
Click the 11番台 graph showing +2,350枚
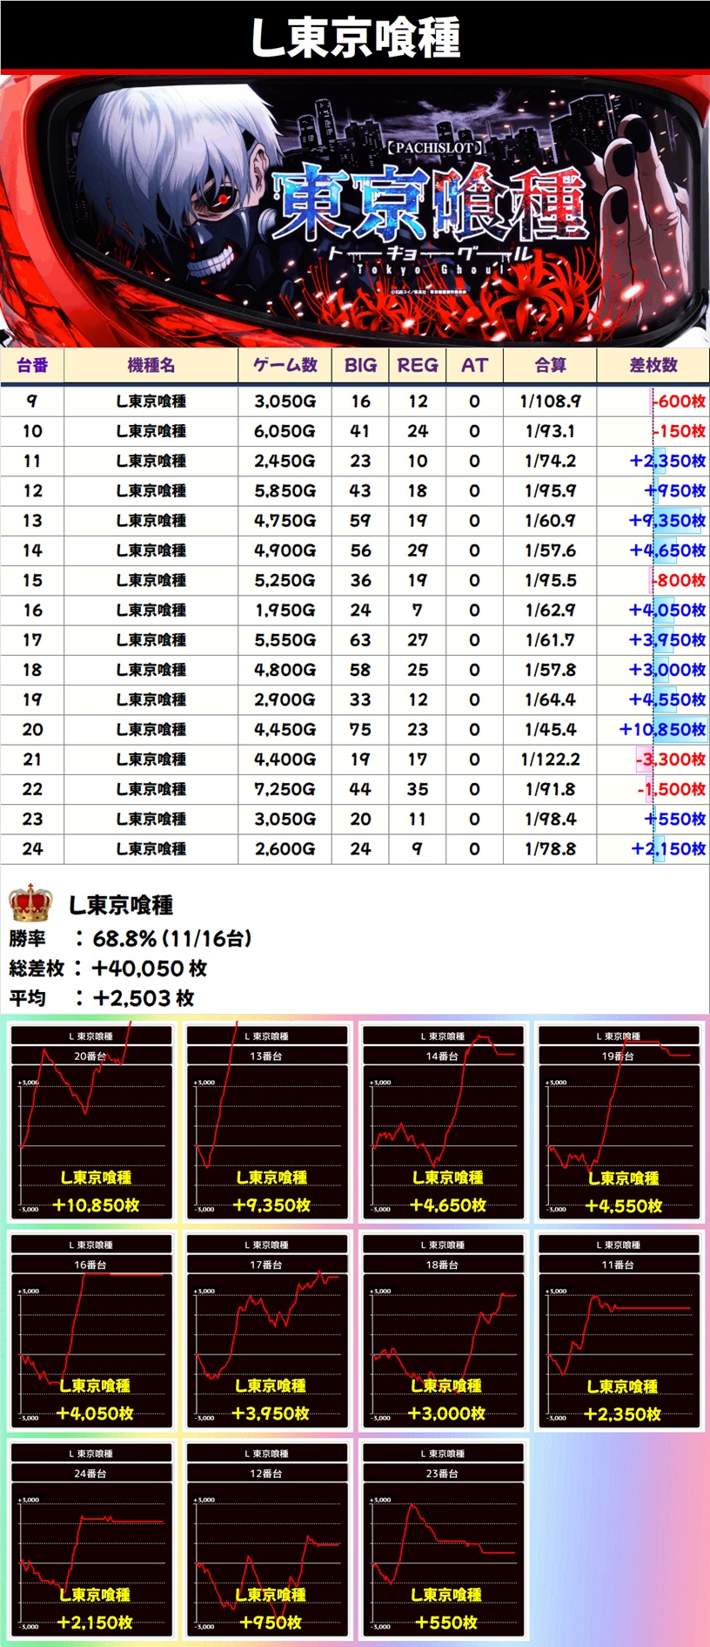pyautogui.click(x=619, y=1331)
